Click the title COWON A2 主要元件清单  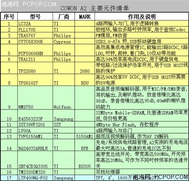tap(94, 8)
